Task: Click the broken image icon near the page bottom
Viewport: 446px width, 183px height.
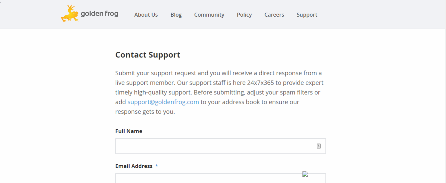Action: (305, 174)
